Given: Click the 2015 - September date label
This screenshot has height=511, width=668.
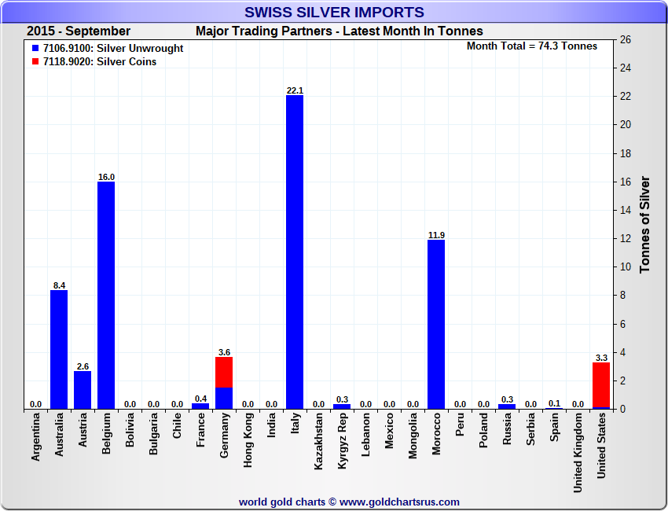Looking at the screenshot, I should [x=79, y=31].
